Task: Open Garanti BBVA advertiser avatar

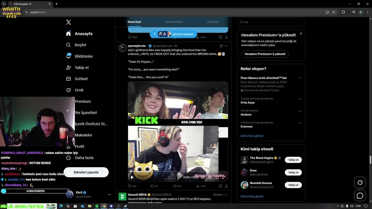Action: point(122,197)
